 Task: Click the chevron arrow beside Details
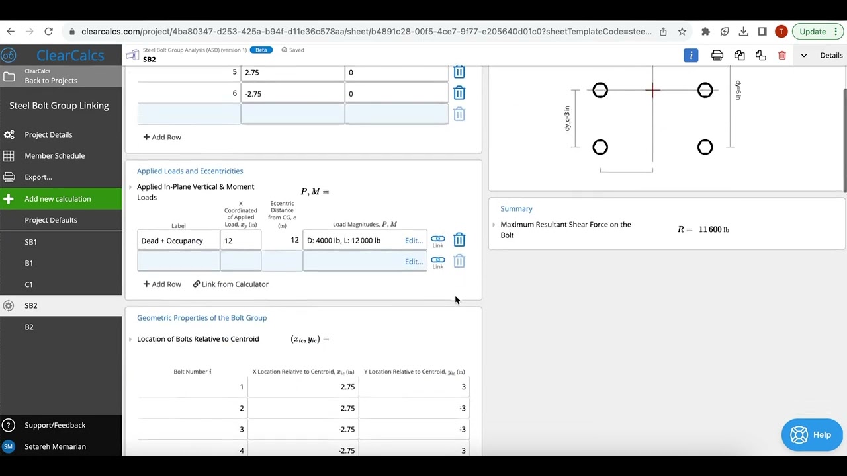point(804,56)
